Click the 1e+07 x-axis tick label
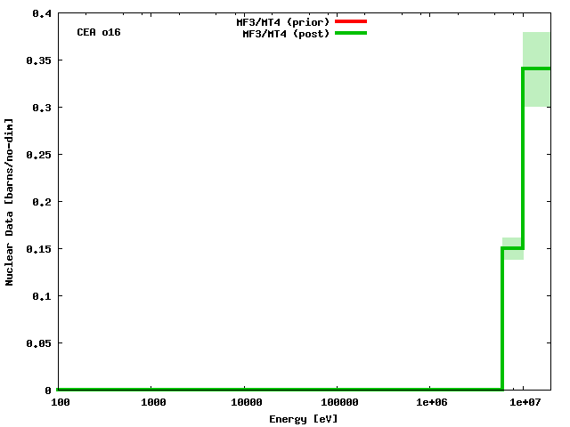 coord(524,403)
